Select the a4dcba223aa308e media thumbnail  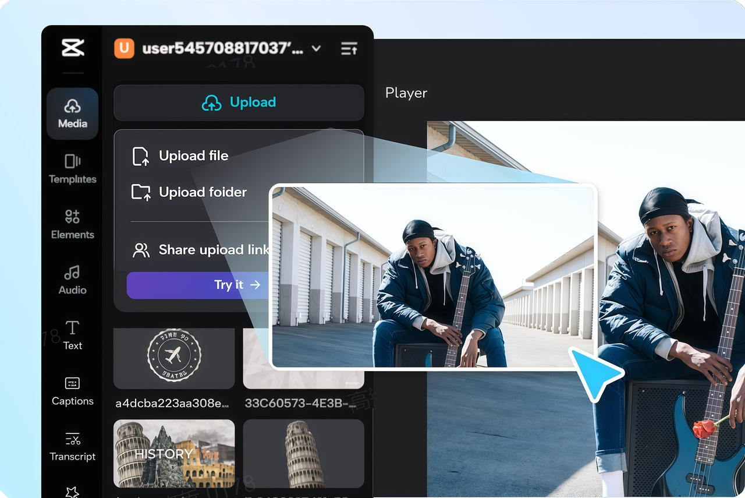pyautogui.click(x=174, y=358)
